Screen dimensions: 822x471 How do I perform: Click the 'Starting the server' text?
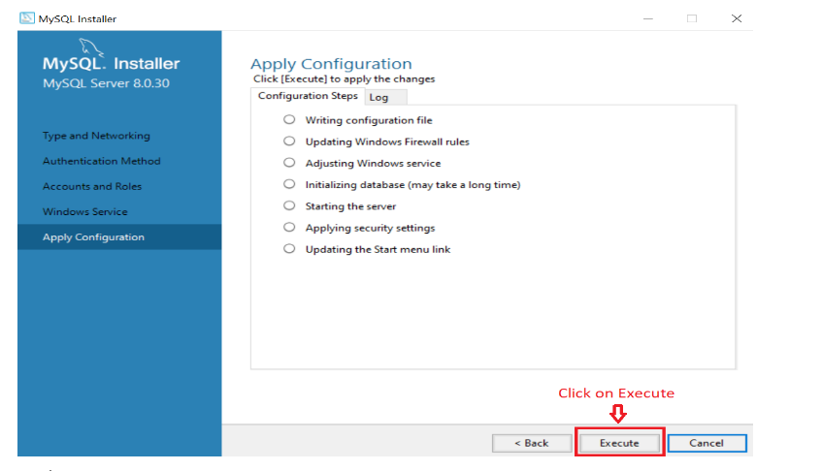coord(350,206)
